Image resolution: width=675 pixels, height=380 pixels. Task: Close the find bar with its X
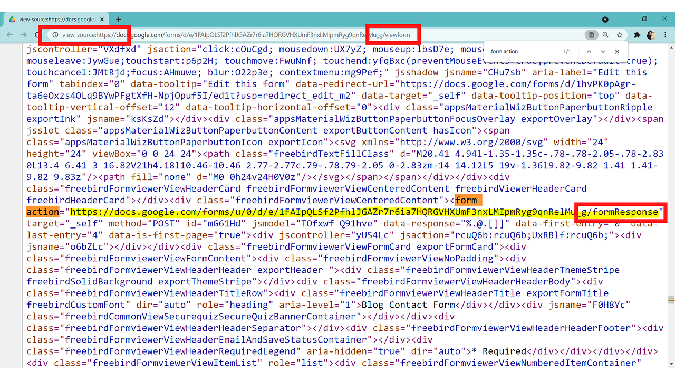[617, 50]
